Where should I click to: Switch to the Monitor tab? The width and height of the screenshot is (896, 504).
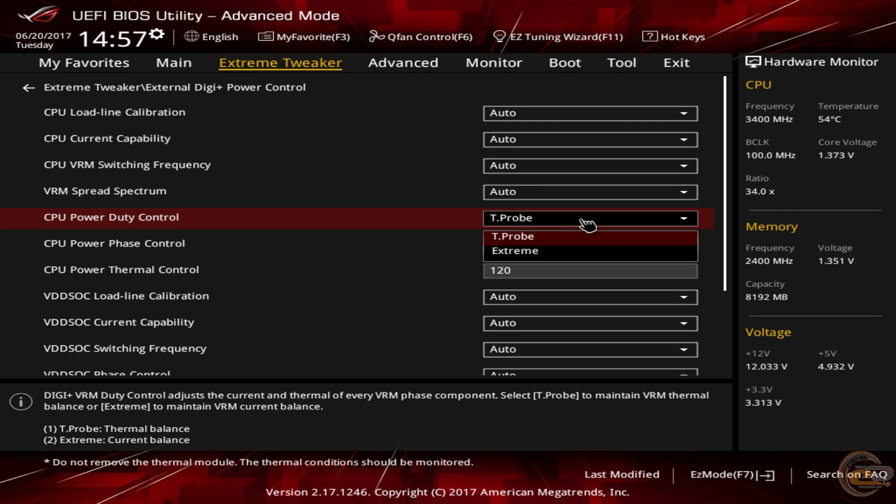click(x=494, y=63)
